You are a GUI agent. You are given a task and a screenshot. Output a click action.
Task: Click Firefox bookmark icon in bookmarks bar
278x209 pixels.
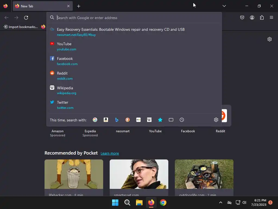tap(43, 27)
